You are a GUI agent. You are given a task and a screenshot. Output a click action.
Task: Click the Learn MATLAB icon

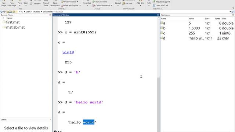(x=154, y=5)
